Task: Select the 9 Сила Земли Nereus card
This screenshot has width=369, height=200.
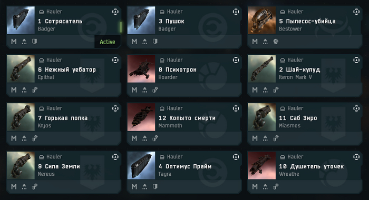Action: pos(64,172)
